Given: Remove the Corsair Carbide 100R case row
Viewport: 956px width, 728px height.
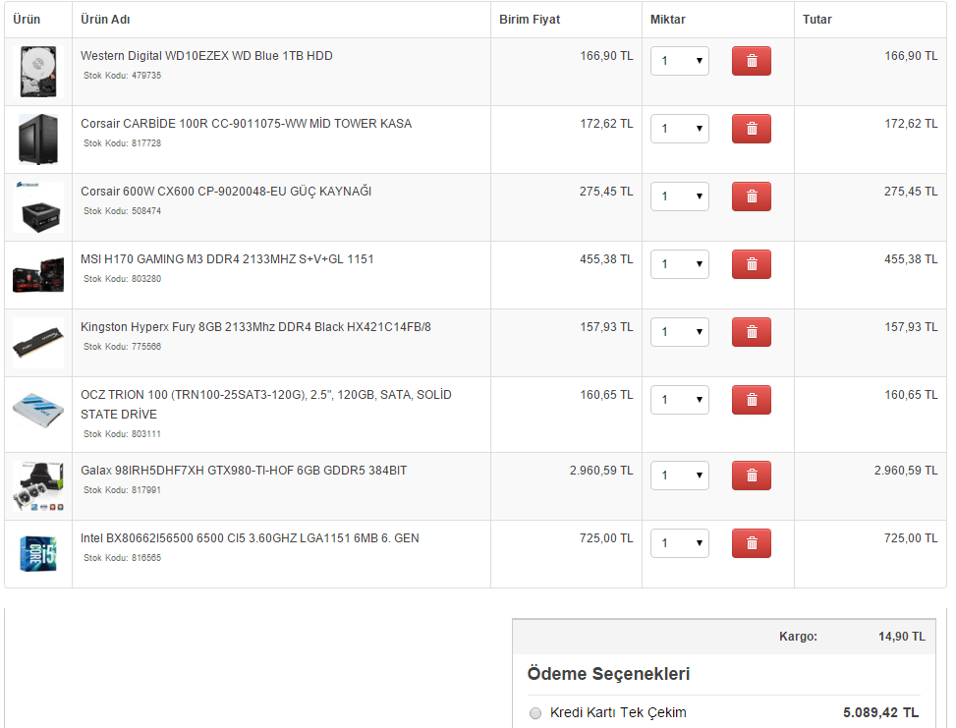Looking at the screenshot, I should coord(751,129).
